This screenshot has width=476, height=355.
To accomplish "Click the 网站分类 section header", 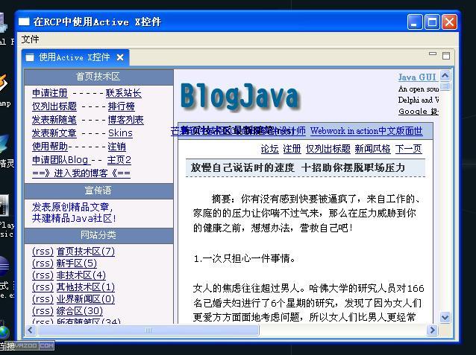I will click(98, 235).
